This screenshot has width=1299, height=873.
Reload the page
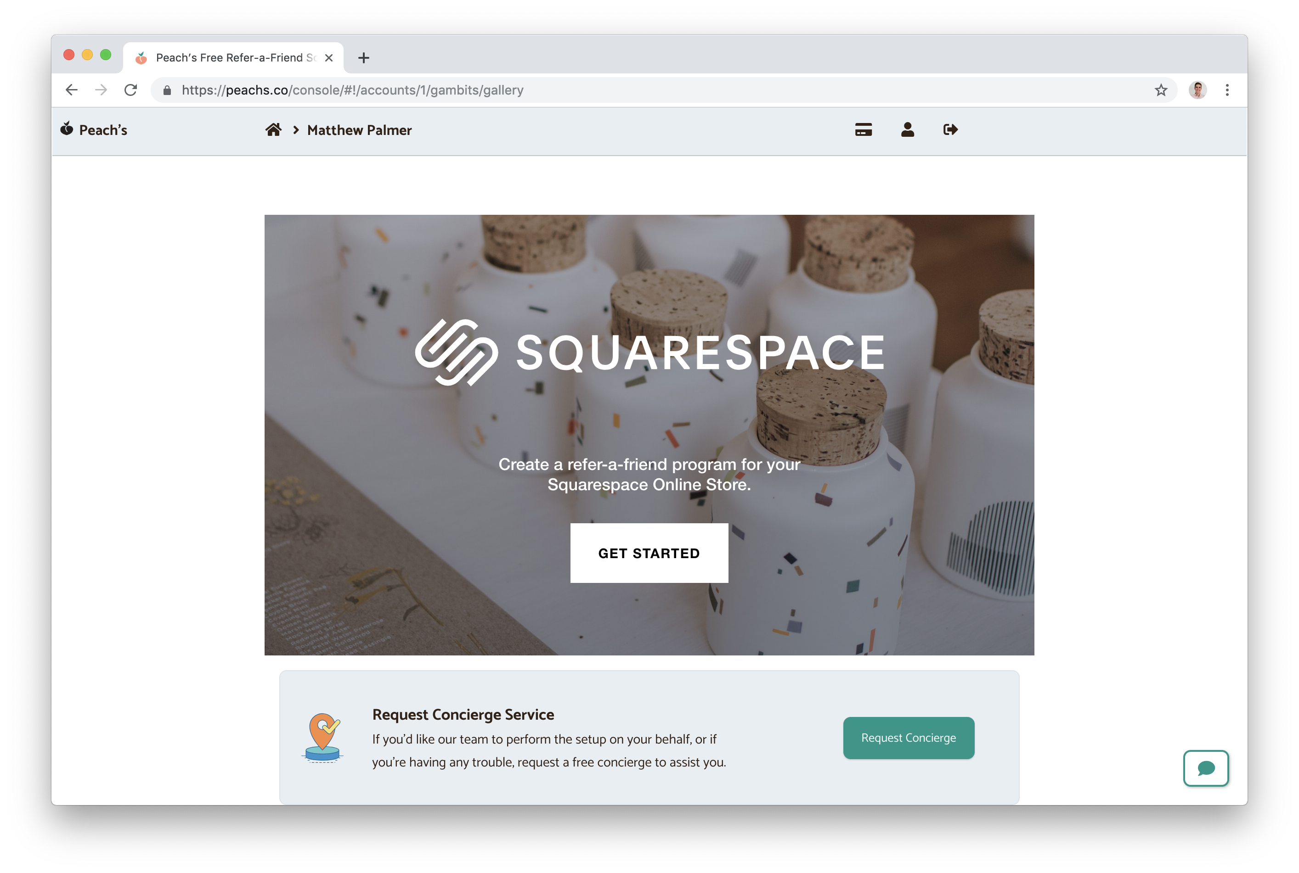(x=131, y=90)
